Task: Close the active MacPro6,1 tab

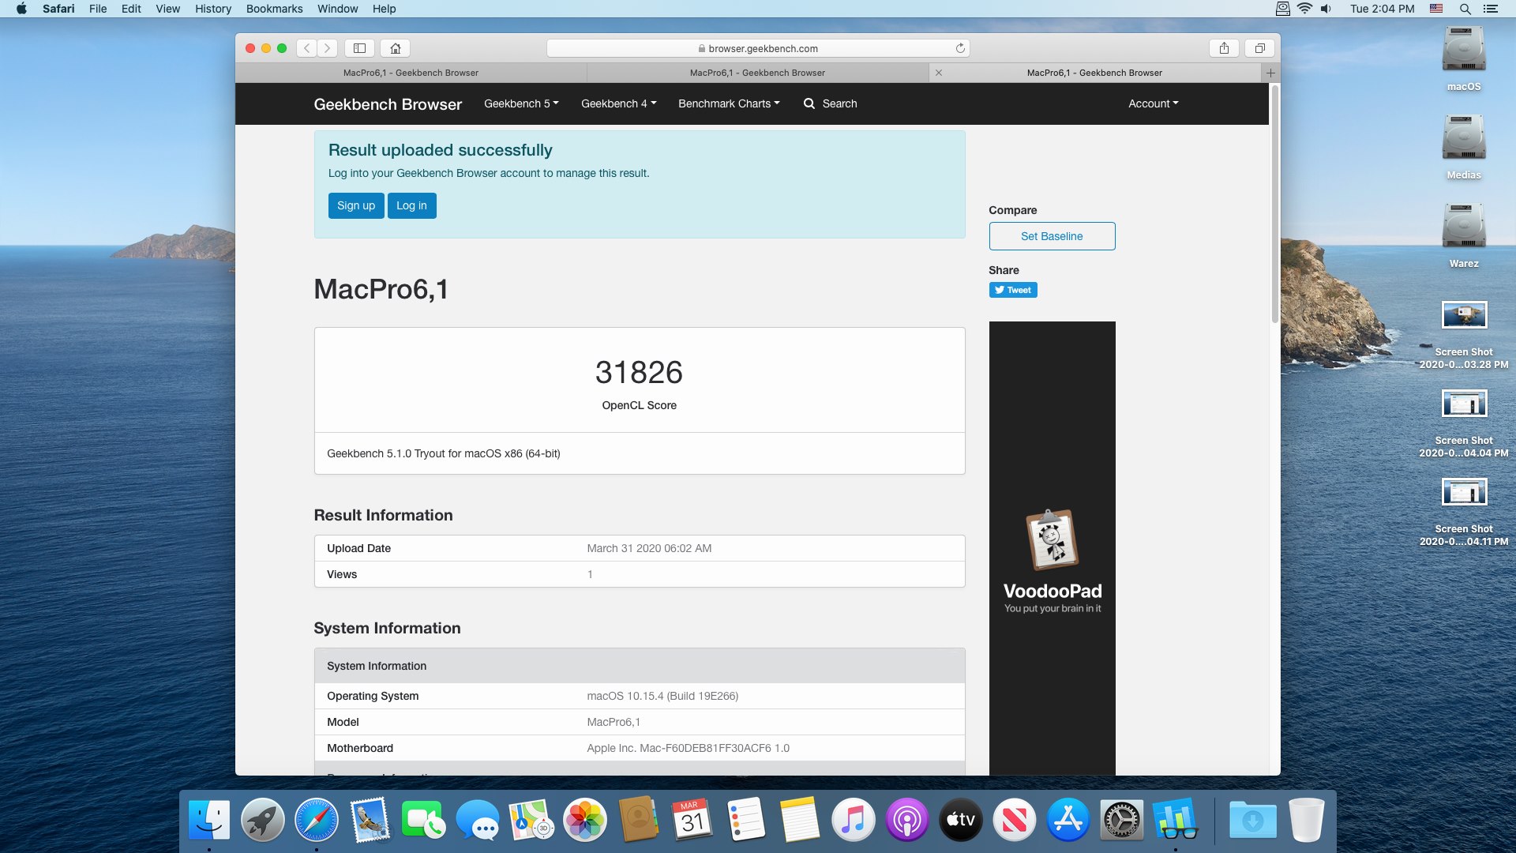Action: point(939,73)
